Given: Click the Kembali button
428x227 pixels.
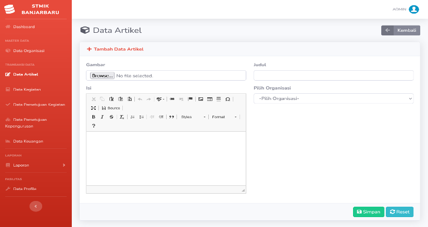Looking at the screenshot, I should [x=400, y=30].
